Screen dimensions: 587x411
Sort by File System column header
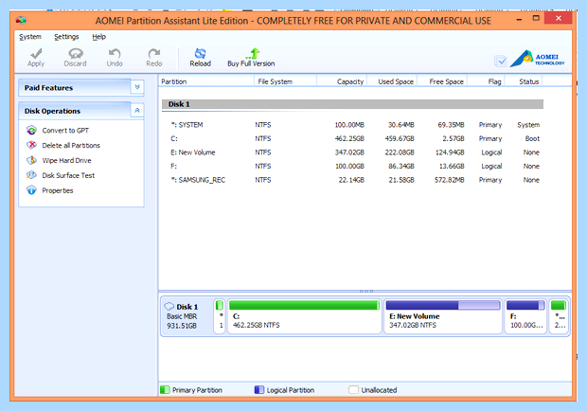click(x=285, y=81)
